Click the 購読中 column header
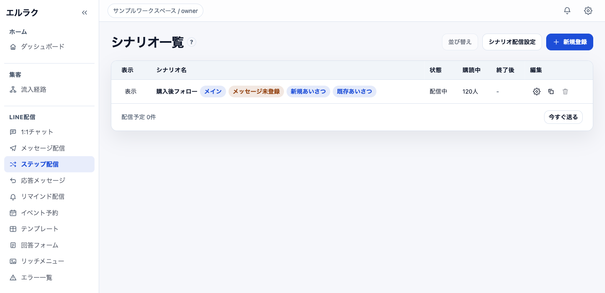This screenshot has height=293, width=605. [x=472, y=70]
